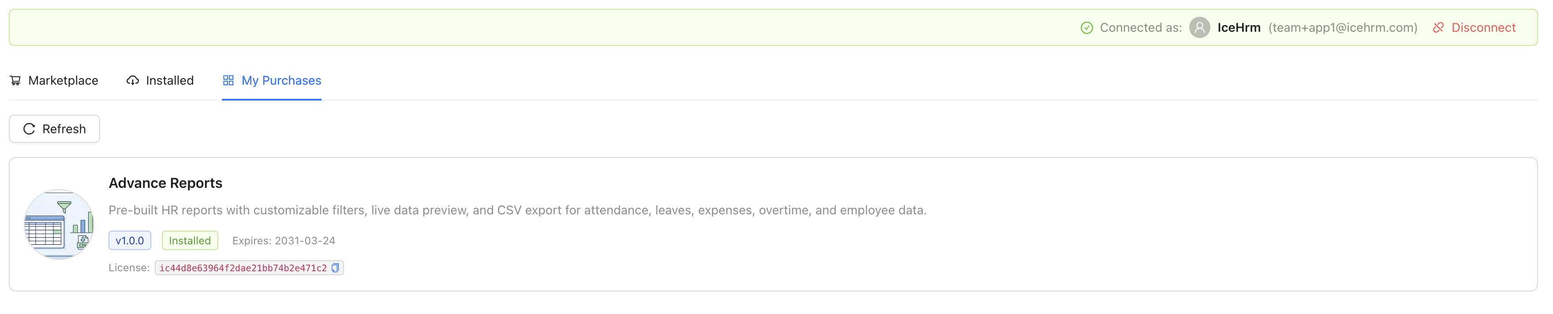Click the broken-link Disconnect icon
1553x314 pixels.
pyautogui.click(x=1438, y=28)
